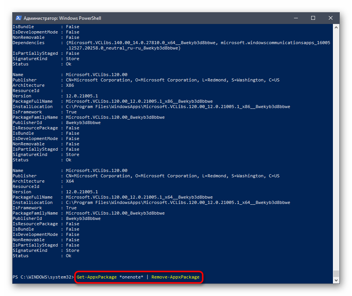Close the Windows PowerShell window
The image size is (352, 296).
[x=331, y=18]
